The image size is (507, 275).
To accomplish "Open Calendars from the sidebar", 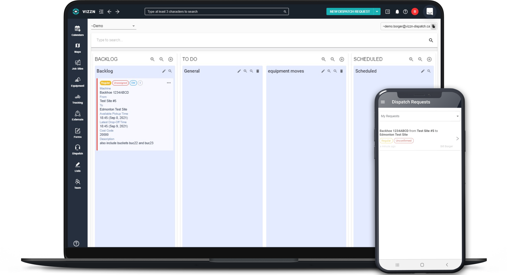I will click(77, 30).
